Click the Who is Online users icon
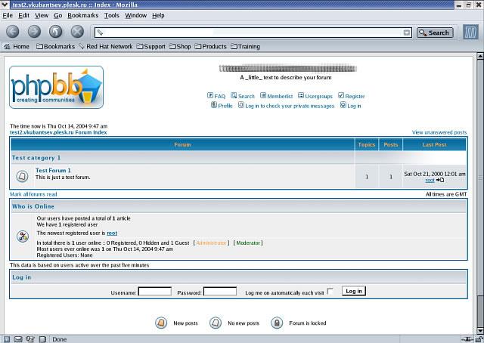 click(23, 236)
